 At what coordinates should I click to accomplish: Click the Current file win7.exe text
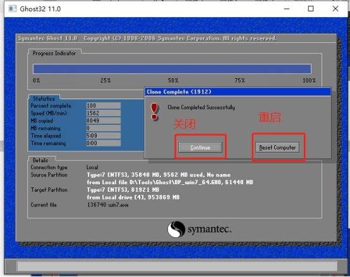click(x=108, y=205)
